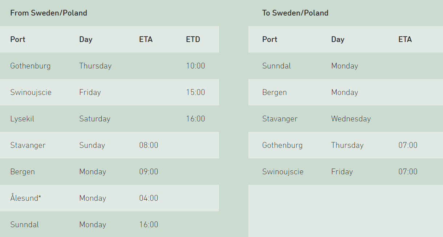Click Gothenburg's 07:00 ETA on Thursday
This screenshot has height=237, width=443.
(408, 145)
